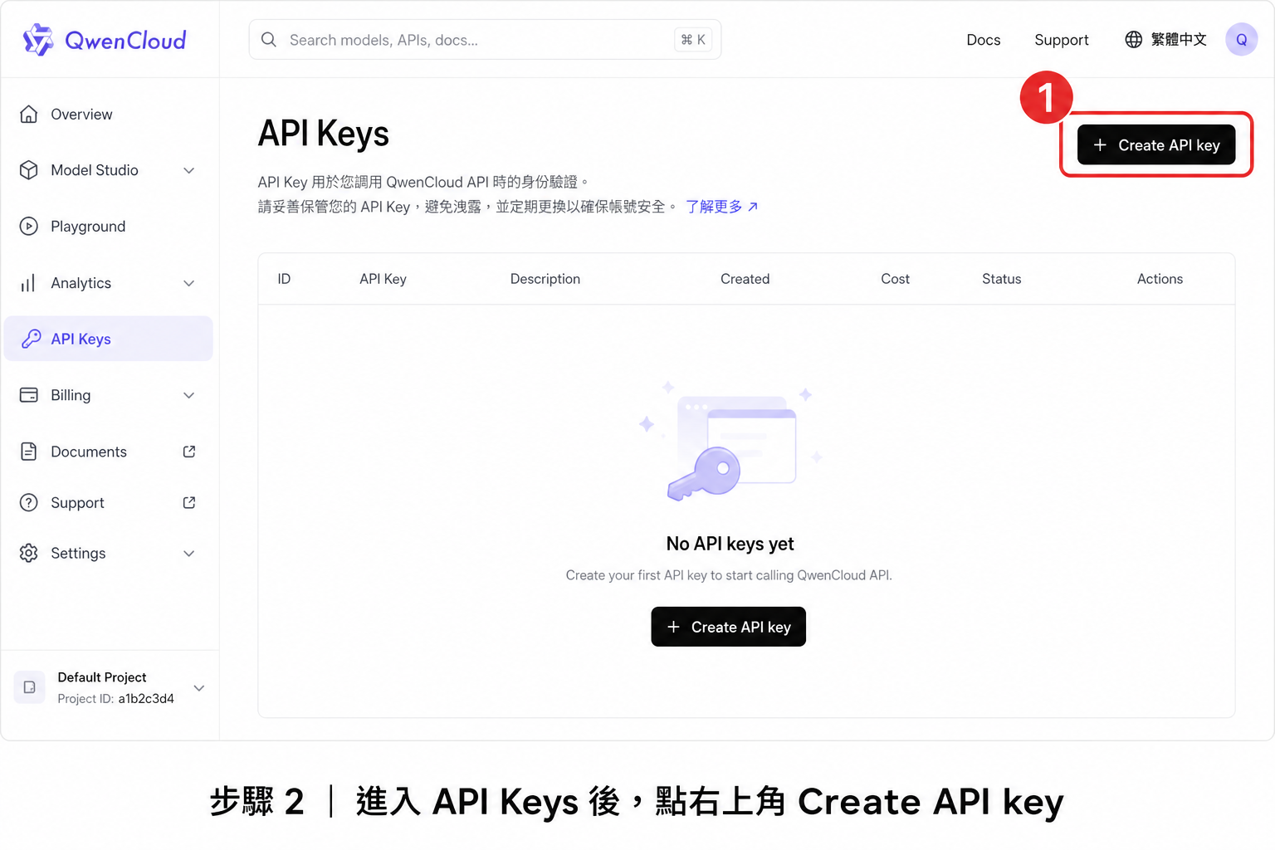Select API Keys sidebar item
The height and width of the screenshot is (850, 1275).
(x=108, y=339)
